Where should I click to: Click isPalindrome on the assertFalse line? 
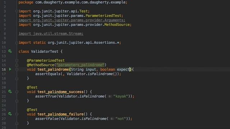click(94, 119)
